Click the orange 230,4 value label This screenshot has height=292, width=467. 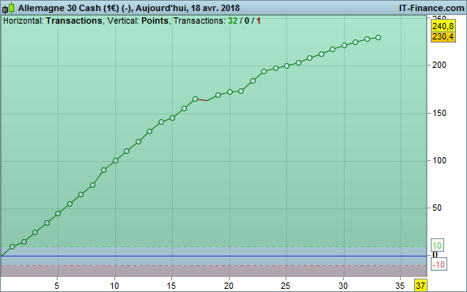[x=443, y=36]
